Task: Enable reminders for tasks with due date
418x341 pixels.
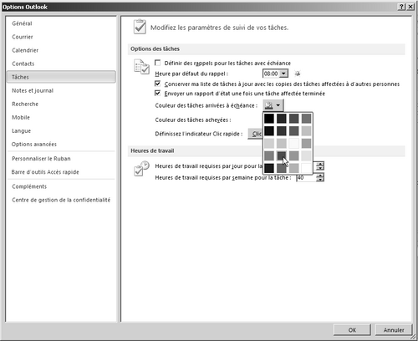Action: coord(158,63)
